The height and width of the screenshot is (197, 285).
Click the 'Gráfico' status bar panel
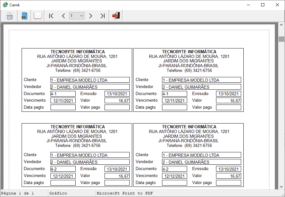pyautogui.click(x=58, y=193)
